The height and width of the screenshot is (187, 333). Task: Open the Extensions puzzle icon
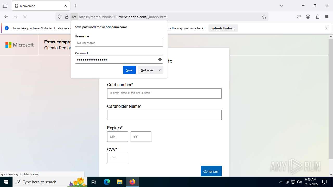coord(317,17)
